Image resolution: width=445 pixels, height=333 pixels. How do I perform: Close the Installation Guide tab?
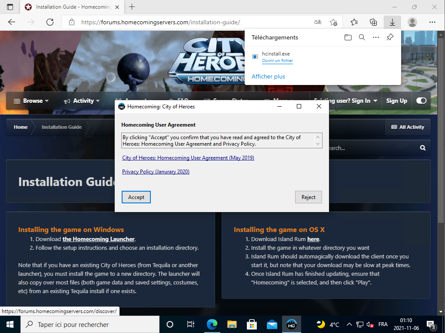[117, 7]
